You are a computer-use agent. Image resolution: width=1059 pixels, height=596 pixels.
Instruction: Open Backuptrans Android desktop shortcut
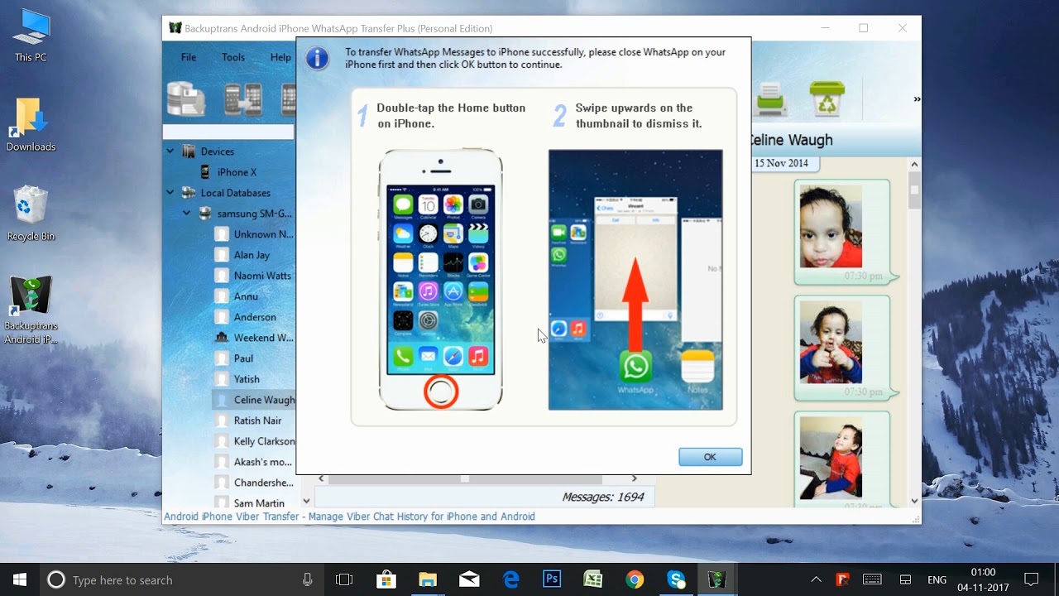point(31,310)
